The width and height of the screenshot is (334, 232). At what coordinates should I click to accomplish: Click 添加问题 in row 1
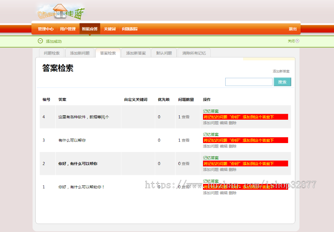tap(211, 193)
